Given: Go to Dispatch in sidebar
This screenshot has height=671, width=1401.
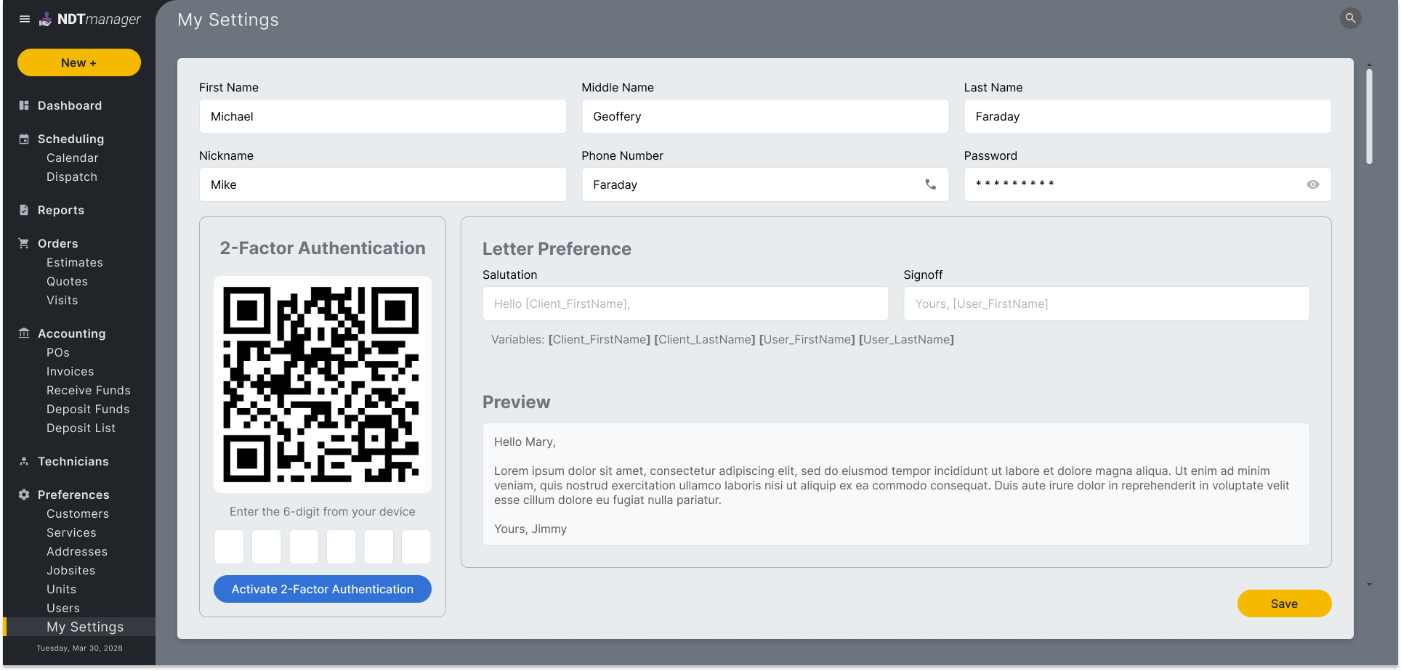Looking at the screenshot, I should (x=72, y=176).
